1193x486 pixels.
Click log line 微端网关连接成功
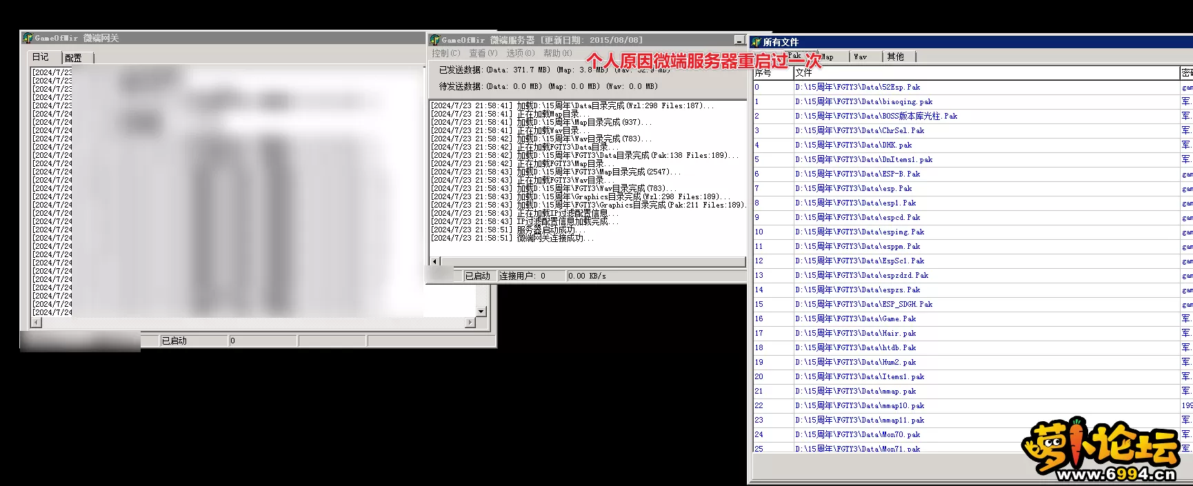tap(512, 238)
